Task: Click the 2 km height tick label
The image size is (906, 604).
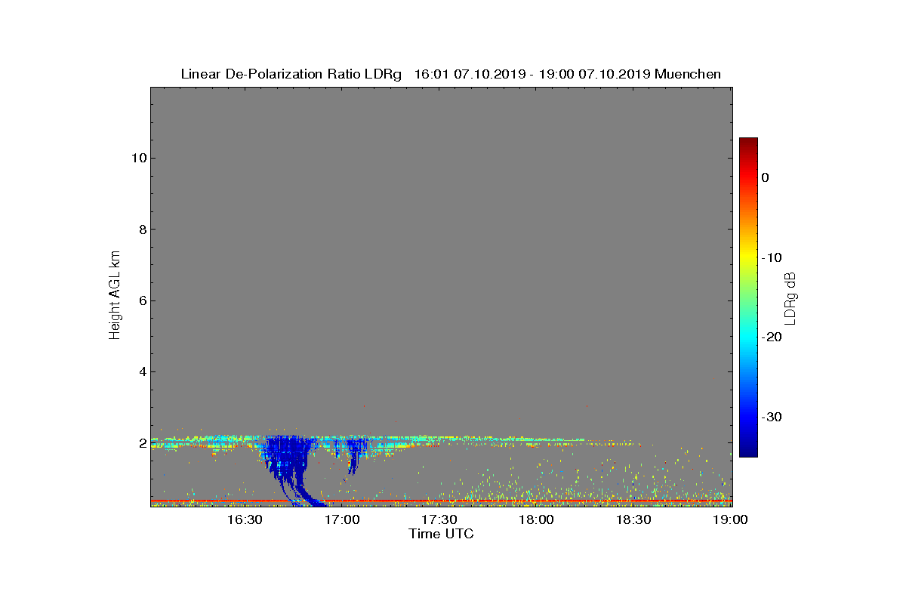Action: pos(142,443)
